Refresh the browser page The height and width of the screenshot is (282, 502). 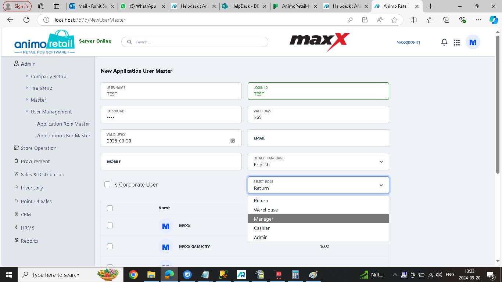point(26,20)
